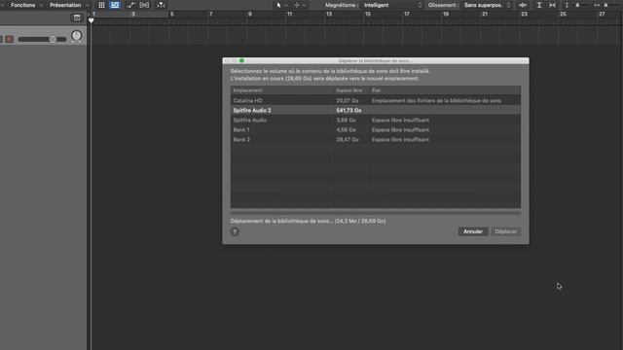Click the Espace libre insuffisant status for Bank 1

(x=400, y=129)
